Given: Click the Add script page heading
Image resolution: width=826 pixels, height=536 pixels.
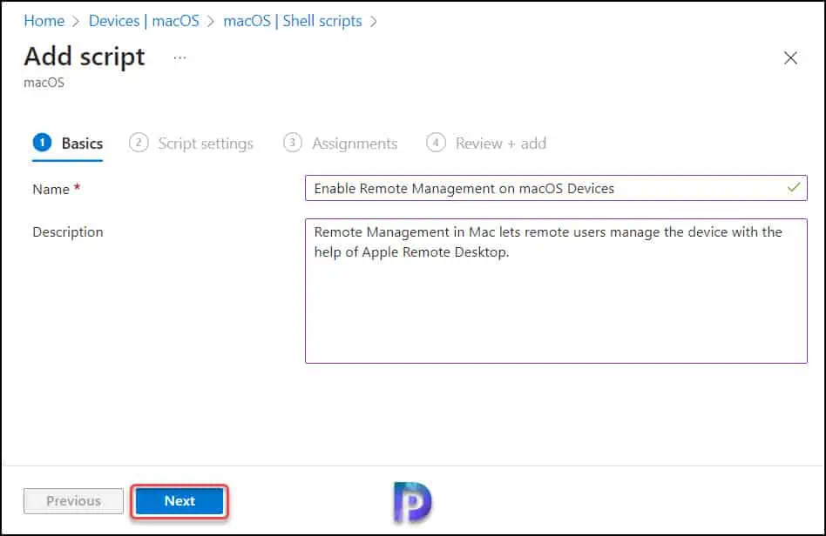Looking at the screenshot, I should coord(85,57).
